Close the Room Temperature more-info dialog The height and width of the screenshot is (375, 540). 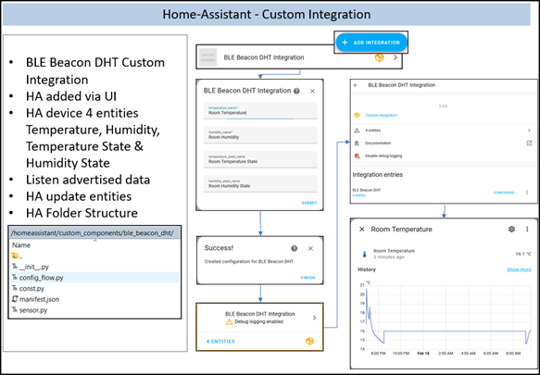361,230
